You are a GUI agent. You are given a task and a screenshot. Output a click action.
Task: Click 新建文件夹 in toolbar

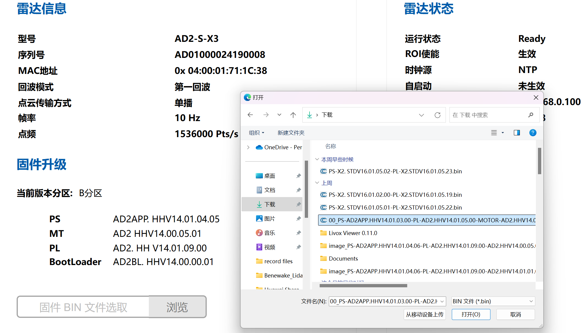pyautogui.click(x=291, y=133)
